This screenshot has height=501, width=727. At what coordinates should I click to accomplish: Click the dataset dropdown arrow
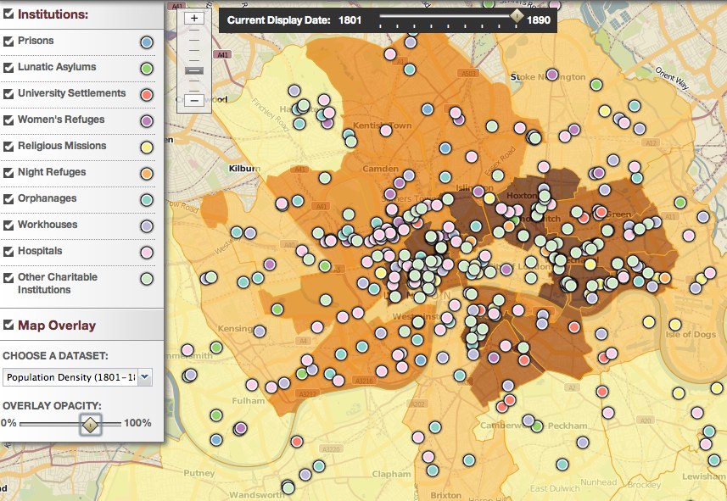(145, 377)
